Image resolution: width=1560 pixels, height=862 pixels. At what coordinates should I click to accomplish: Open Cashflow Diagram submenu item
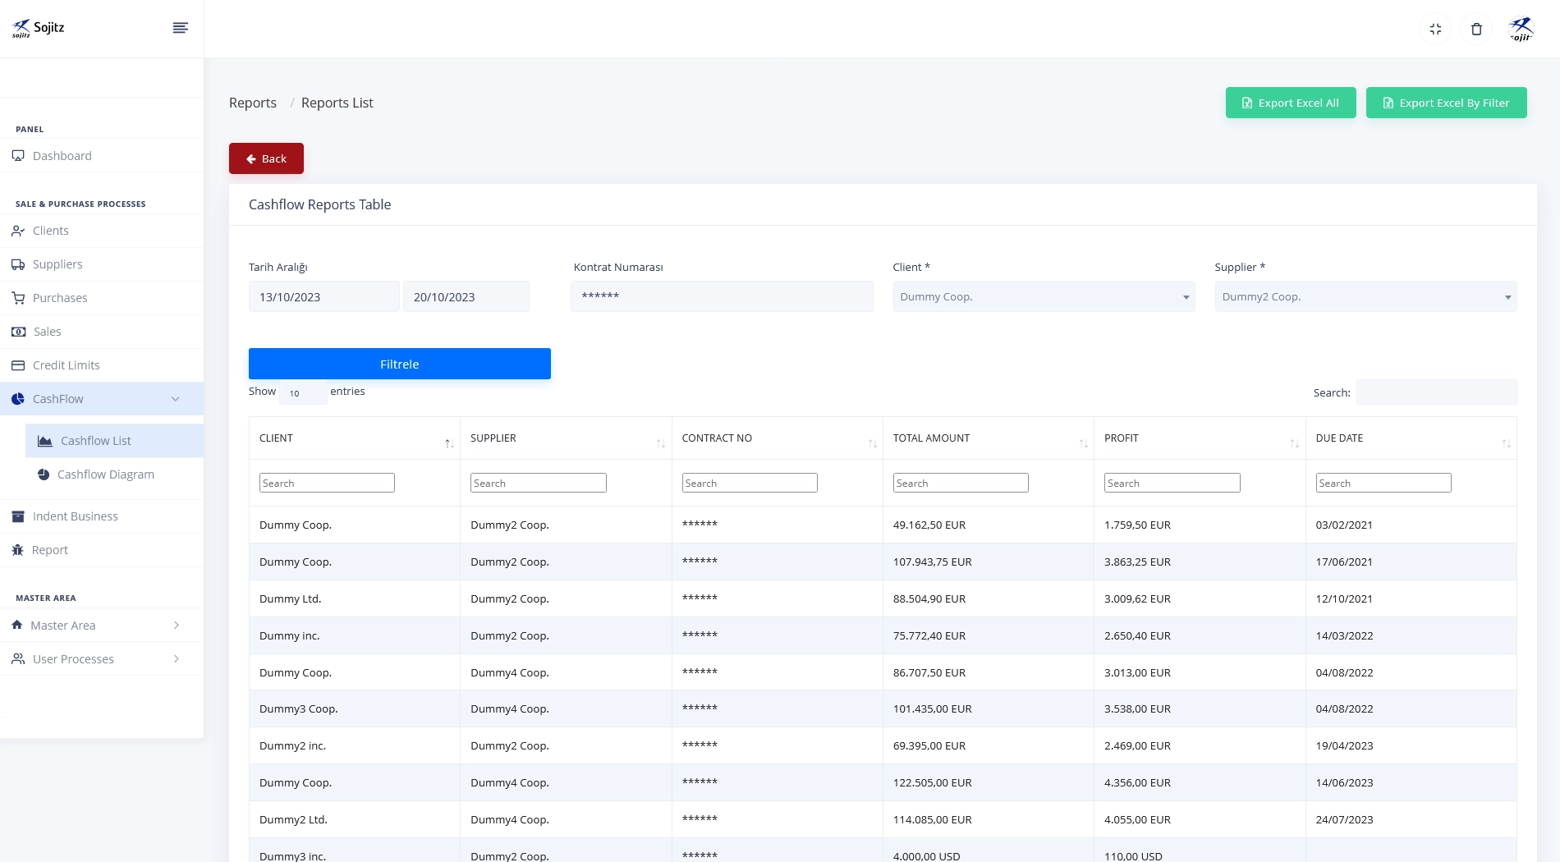(114, 475)
